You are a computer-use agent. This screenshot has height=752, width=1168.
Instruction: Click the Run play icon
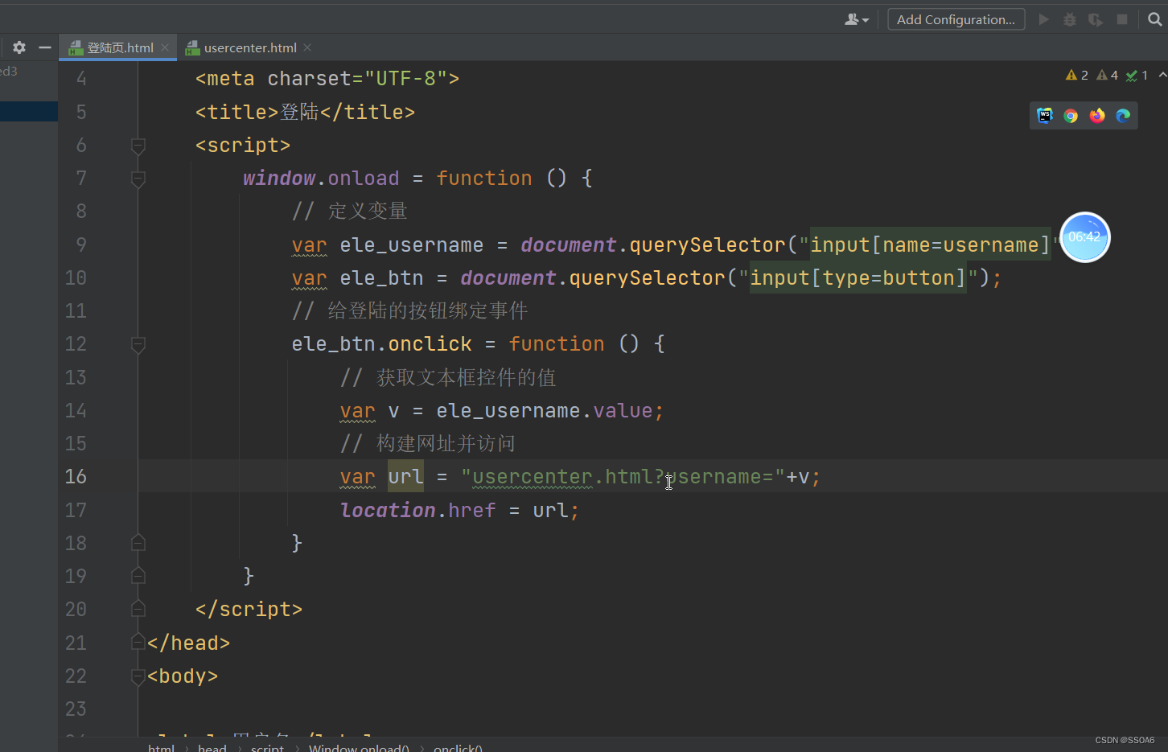pyautogui.click(x=1044, y=19)
